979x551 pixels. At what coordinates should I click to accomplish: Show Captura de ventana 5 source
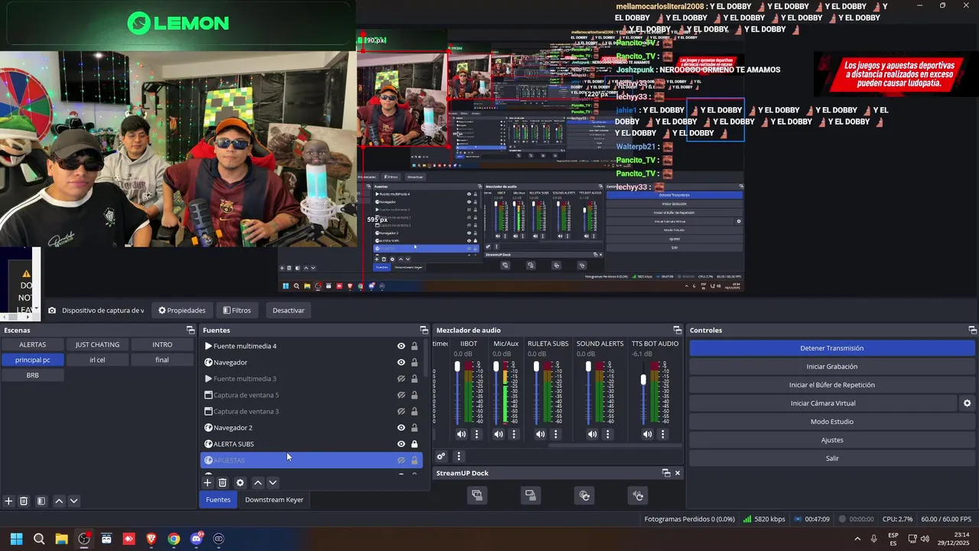point(401,395)
